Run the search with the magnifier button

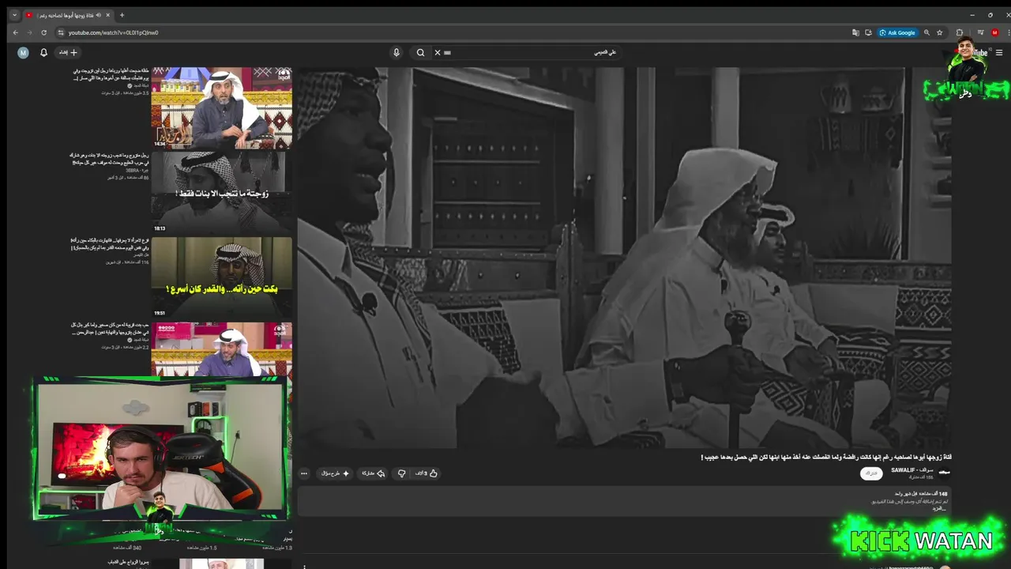[420, 53]
